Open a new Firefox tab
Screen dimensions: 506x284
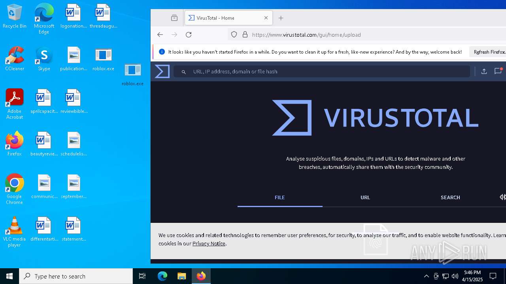281,18
